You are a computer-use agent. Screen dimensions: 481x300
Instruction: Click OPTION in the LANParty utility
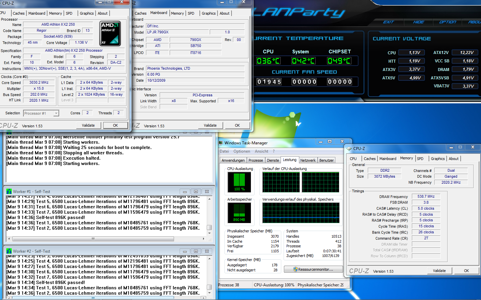pyautogui.click(x=448, y=22)
